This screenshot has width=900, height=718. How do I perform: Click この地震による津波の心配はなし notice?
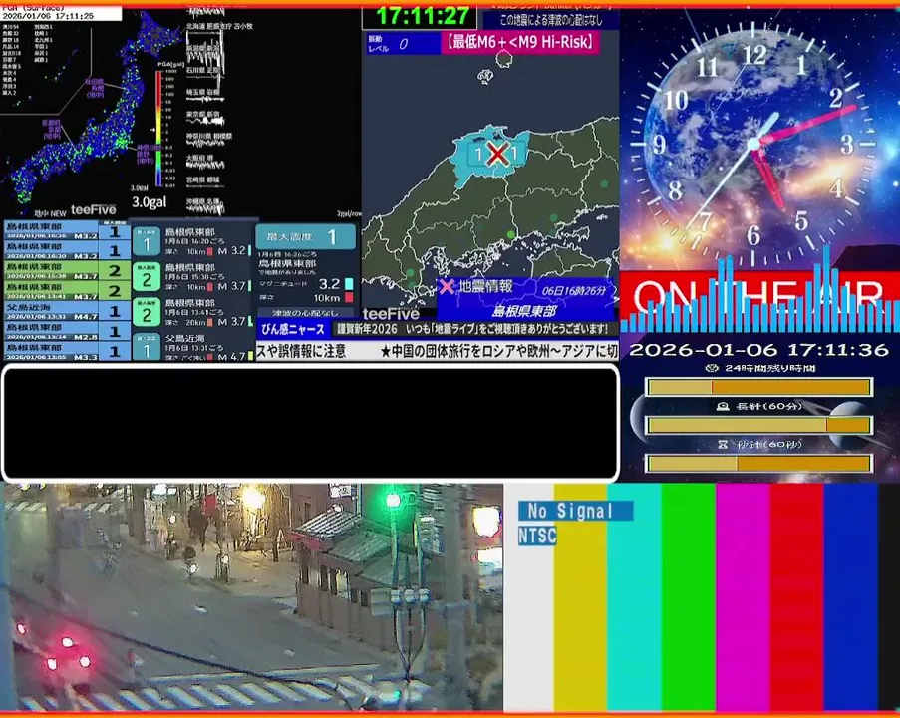tap(551, 20)
